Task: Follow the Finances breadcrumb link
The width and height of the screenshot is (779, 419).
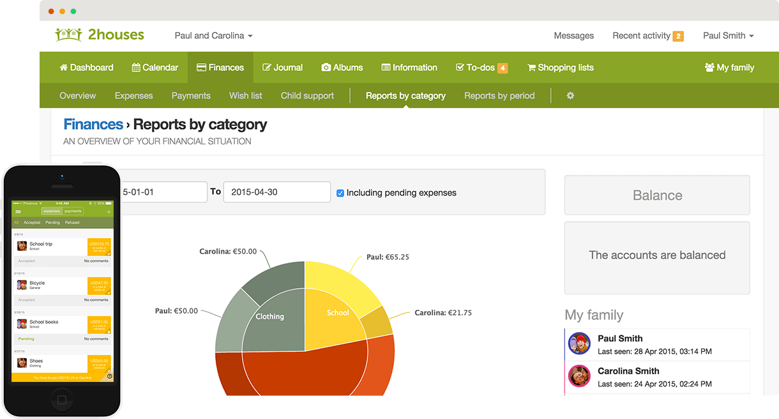Action: pyautogui.click(x=93, y=125)
